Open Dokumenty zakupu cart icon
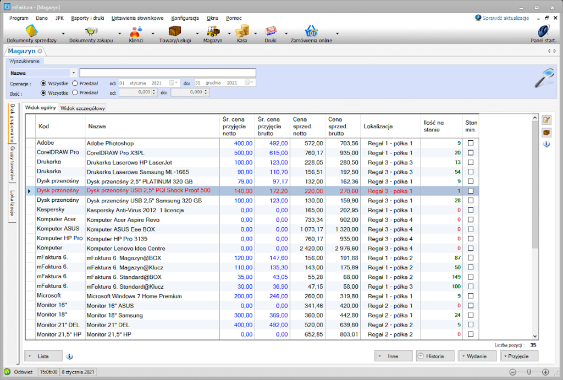 pos(91,31)
